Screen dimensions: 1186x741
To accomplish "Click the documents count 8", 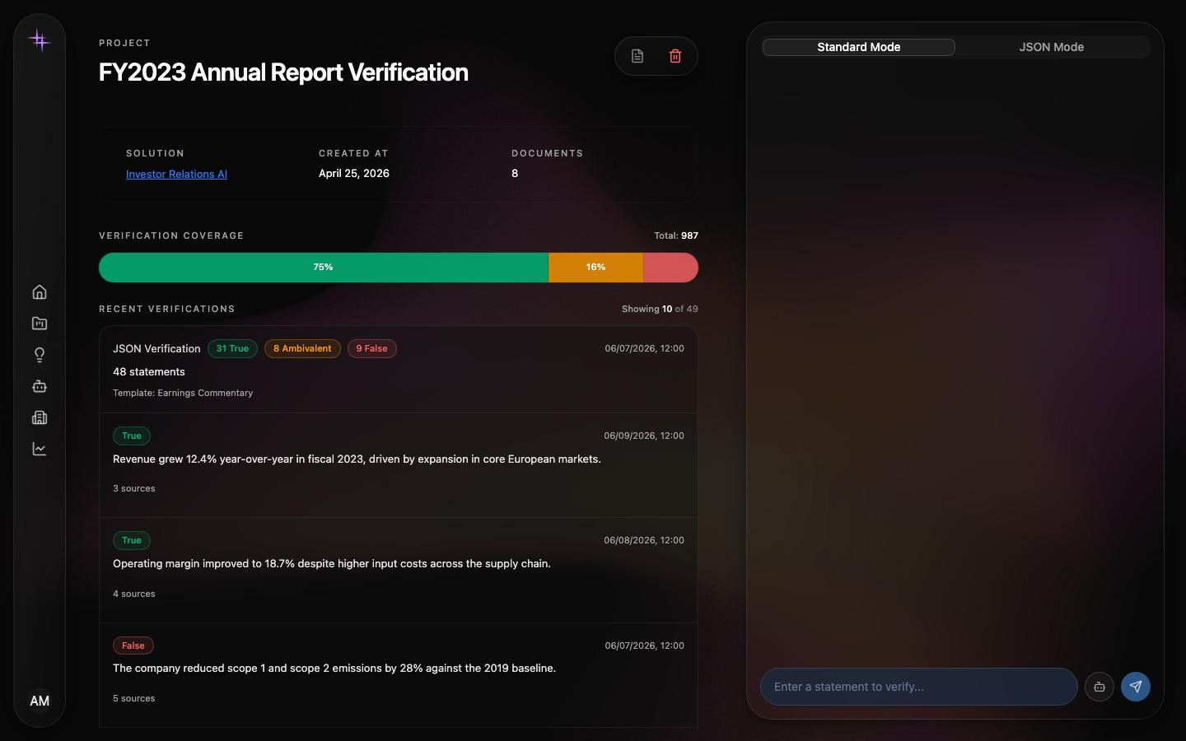I will tap(515, 173).
